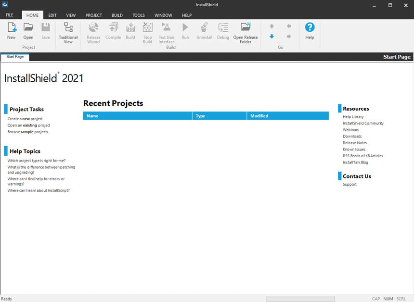Open the BUILD ribbon tab
Viewport: 414px width, 302px height.
coord(117,15)
